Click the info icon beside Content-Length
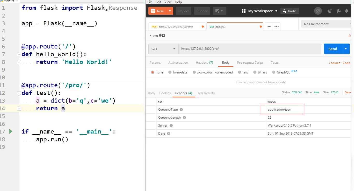 [184, 118]
